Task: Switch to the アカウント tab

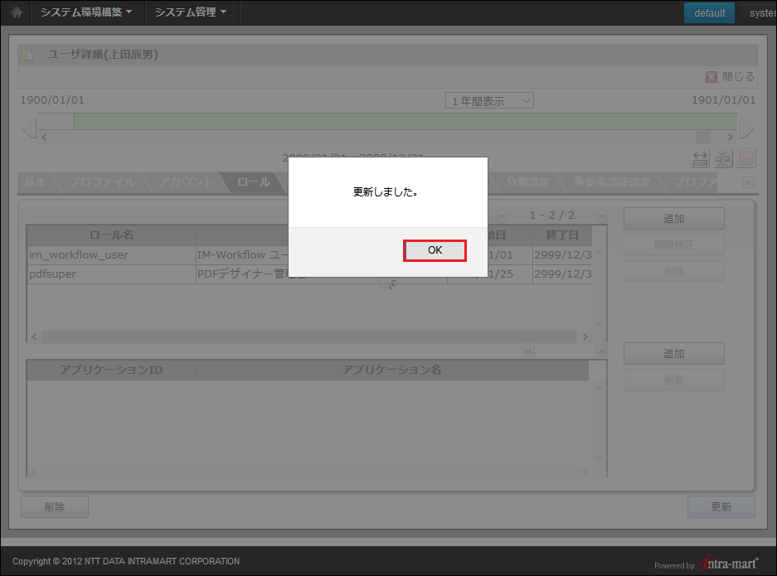Action: pyautogui.click(x=187, y=182)
